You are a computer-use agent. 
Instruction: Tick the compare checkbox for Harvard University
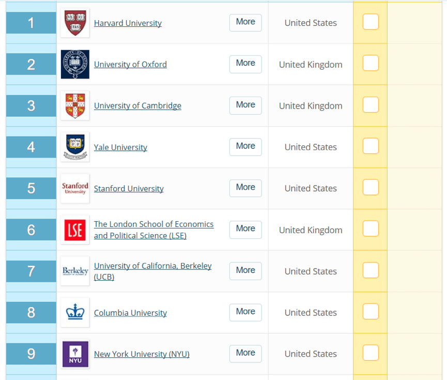(371, 22)
